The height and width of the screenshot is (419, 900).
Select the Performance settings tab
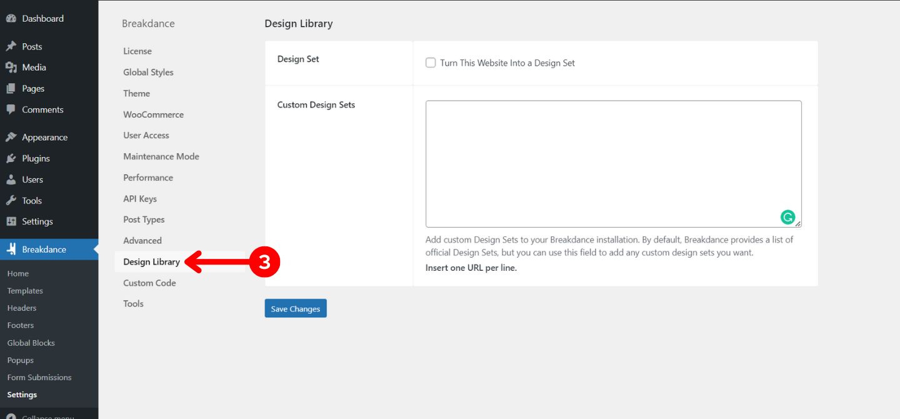click(148, 178)
